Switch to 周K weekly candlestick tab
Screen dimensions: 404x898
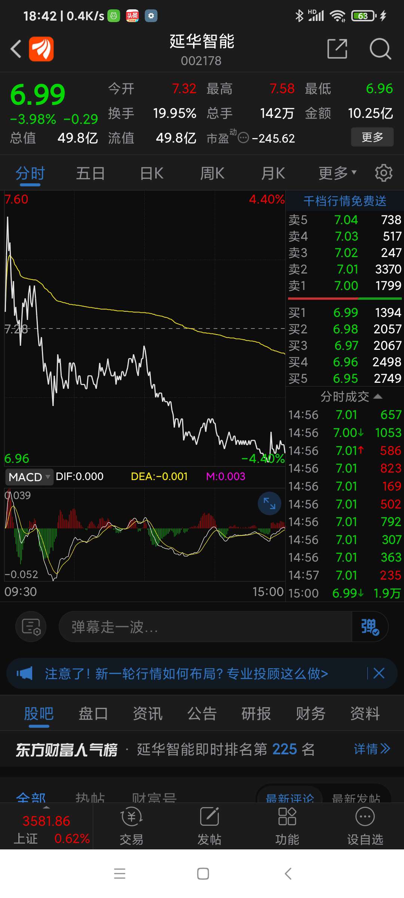[x=212, y=174]
